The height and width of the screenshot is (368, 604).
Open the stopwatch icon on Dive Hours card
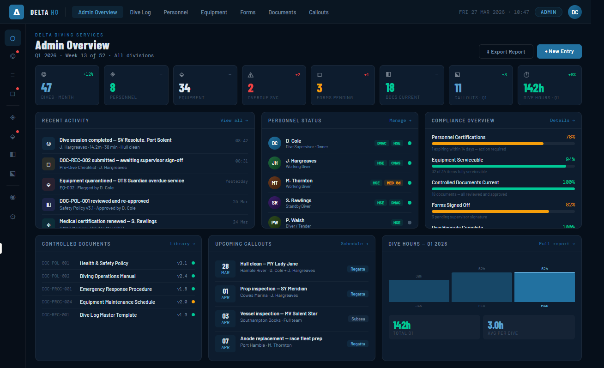tap(527, 74)
